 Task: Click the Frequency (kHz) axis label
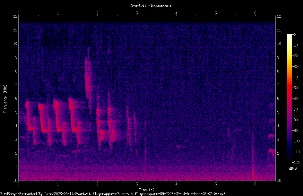click(5, 99)
